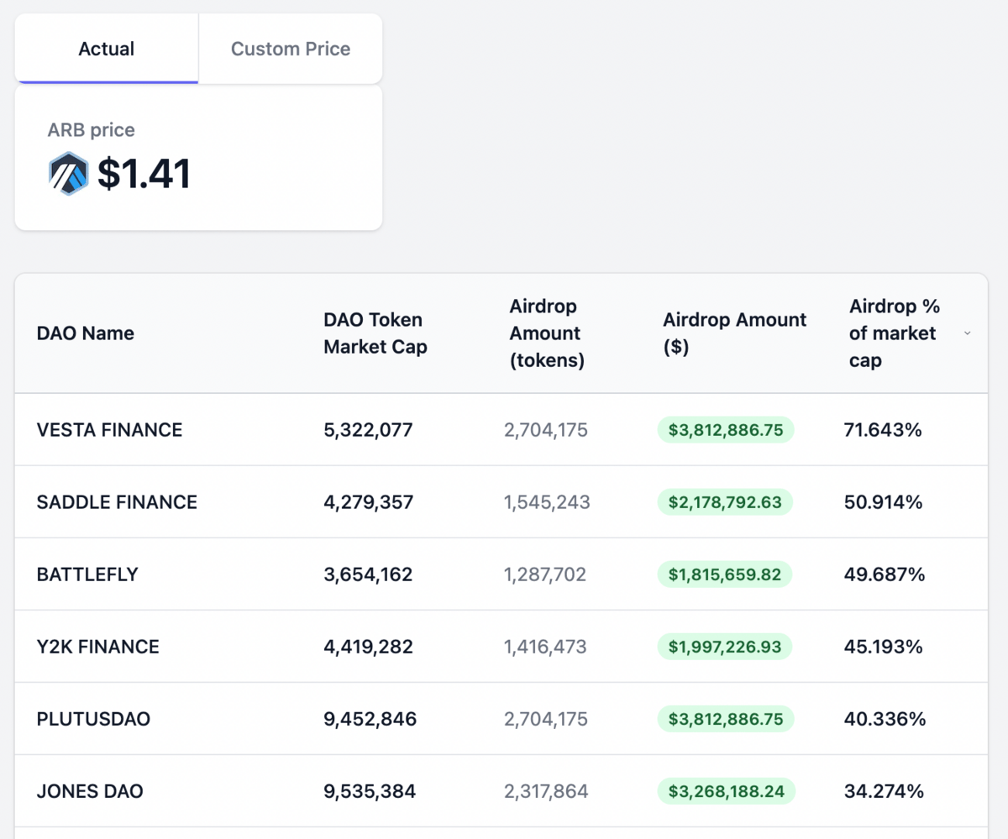
Task: Click Saddle Finance market cap 4,279,357
Action: 368,502
